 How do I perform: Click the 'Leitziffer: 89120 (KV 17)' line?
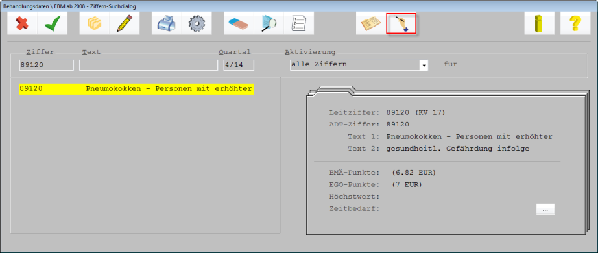(x=387, y=113)
